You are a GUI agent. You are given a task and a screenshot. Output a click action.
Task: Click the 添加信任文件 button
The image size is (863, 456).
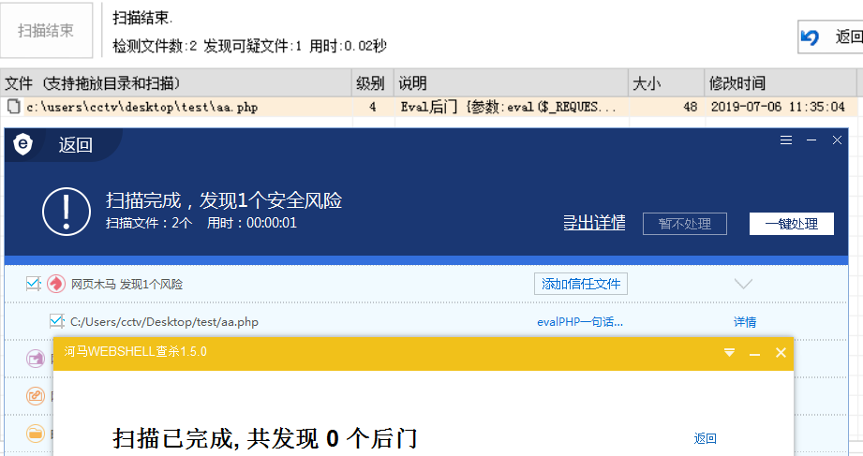coord(581,284)
